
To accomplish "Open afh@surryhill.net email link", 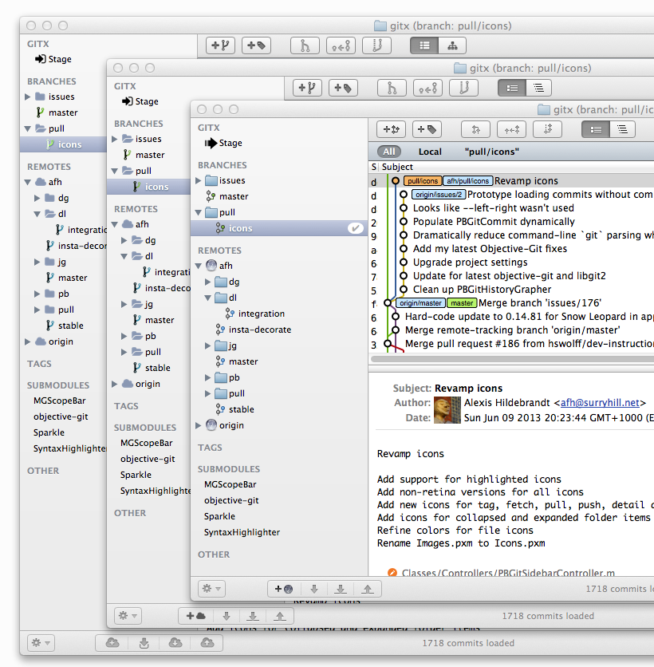I will (x=600, y=403).
